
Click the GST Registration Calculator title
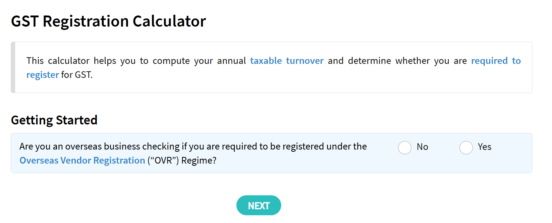tap(108, 21)
